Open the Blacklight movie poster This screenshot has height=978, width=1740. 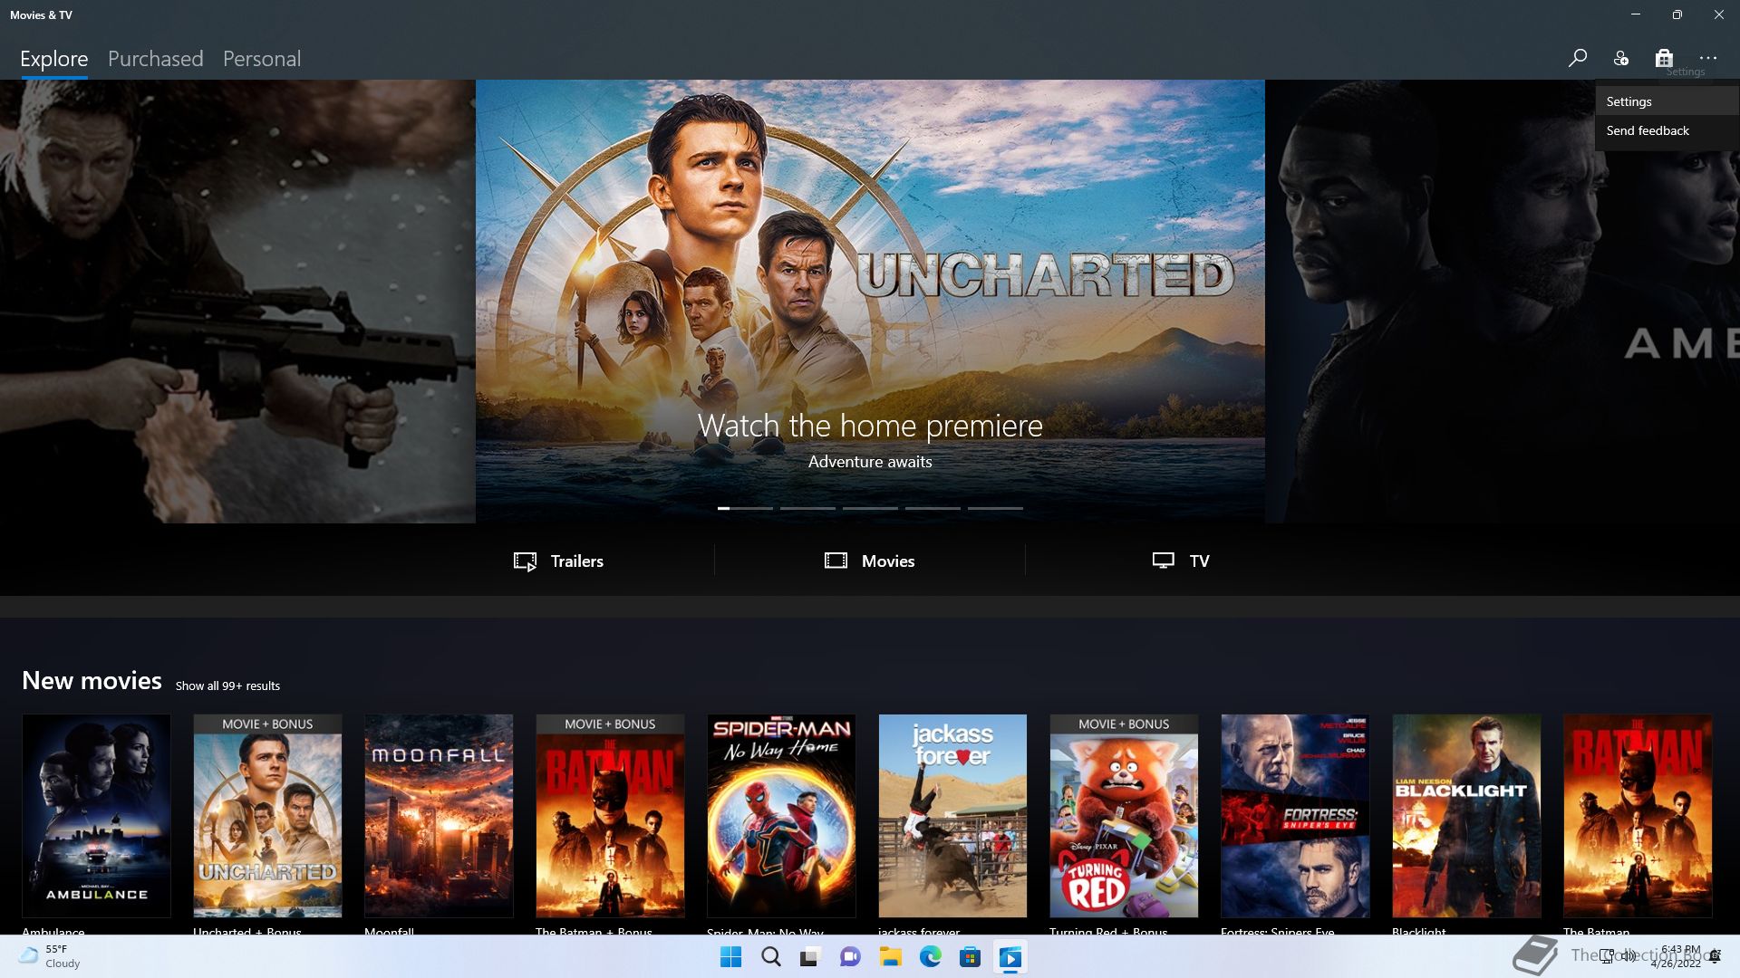1466,816
